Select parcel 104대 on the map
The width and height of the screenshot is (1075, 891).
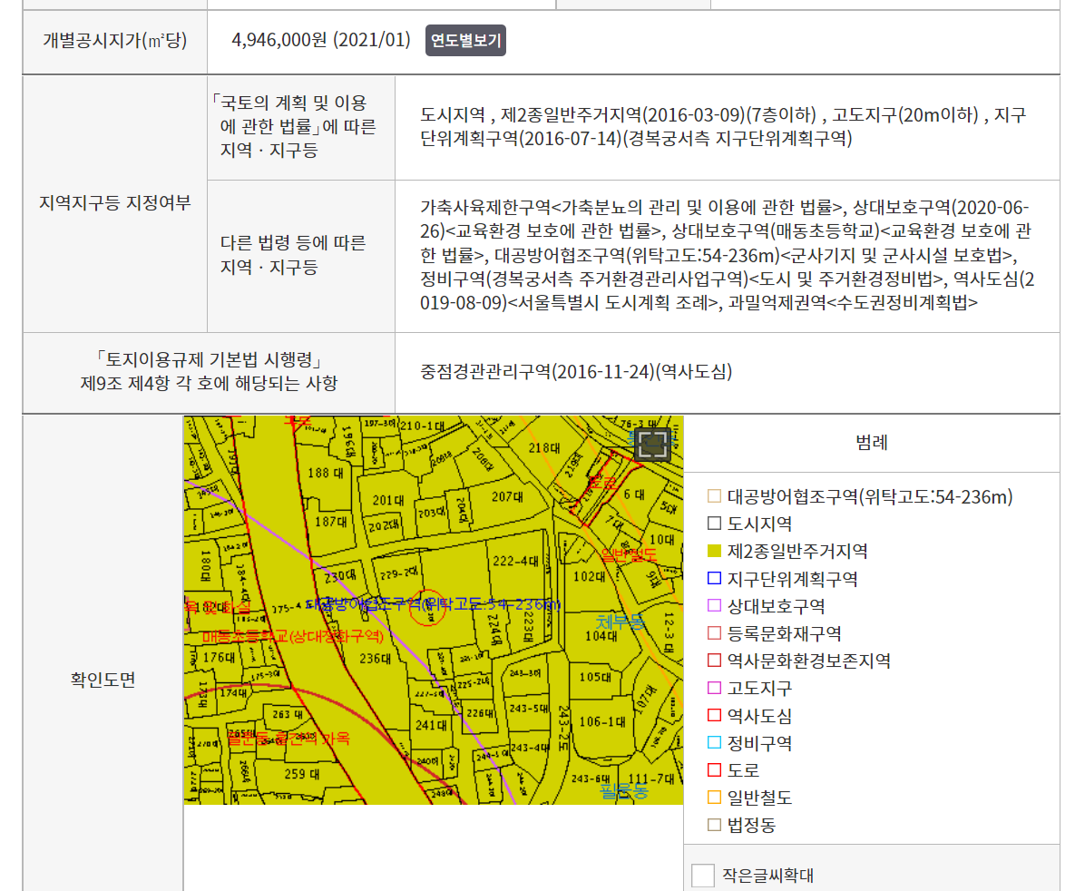pos(601,637)
